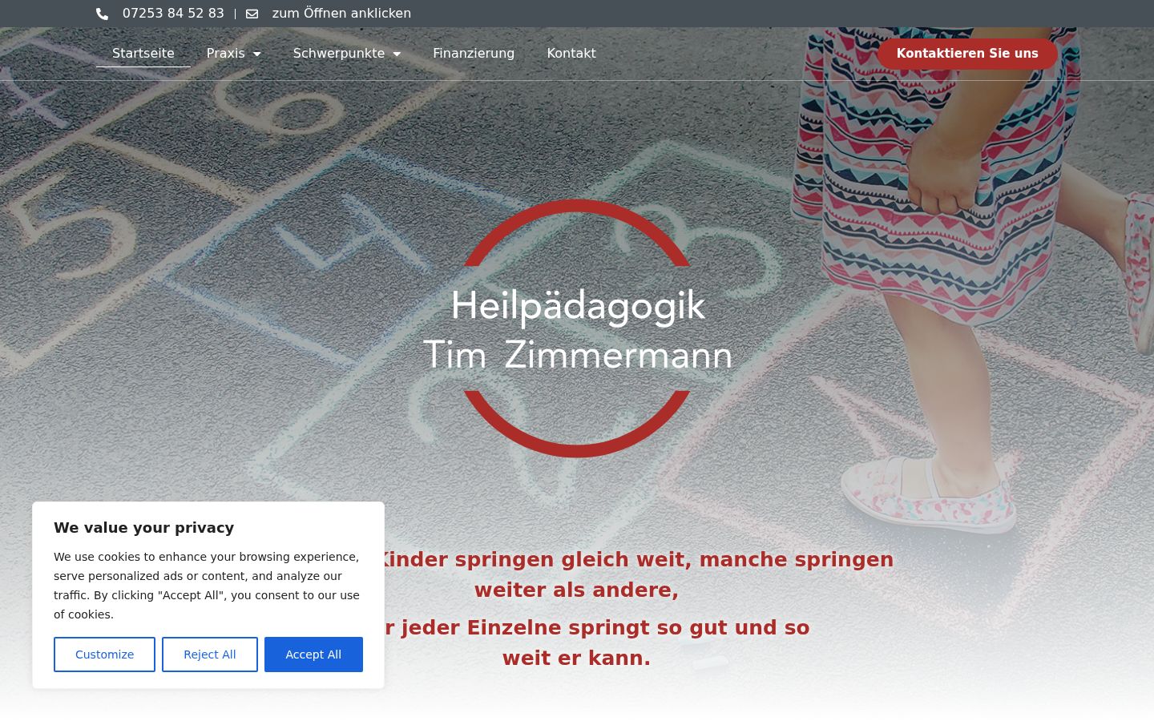Click the envelope email icon

pyautogui.click(x=252, y=14)
